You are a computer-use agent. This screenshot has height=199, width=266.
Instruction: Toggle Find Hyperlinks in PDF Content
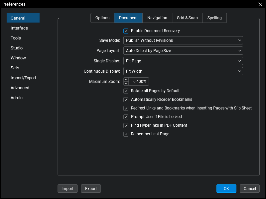pyautogui.click(x=126, y=125)
